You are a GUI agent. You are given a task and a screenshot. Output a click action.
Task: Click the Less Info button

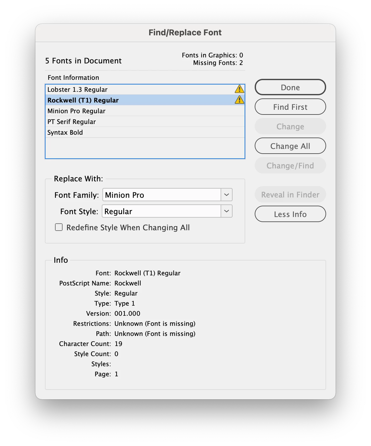click(290, 214)
